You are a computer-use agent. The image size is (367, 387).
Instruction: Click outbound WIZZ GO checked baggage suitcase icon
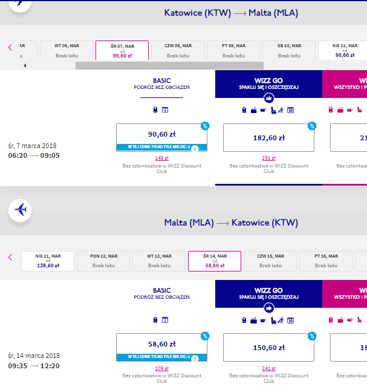(253, 110)
